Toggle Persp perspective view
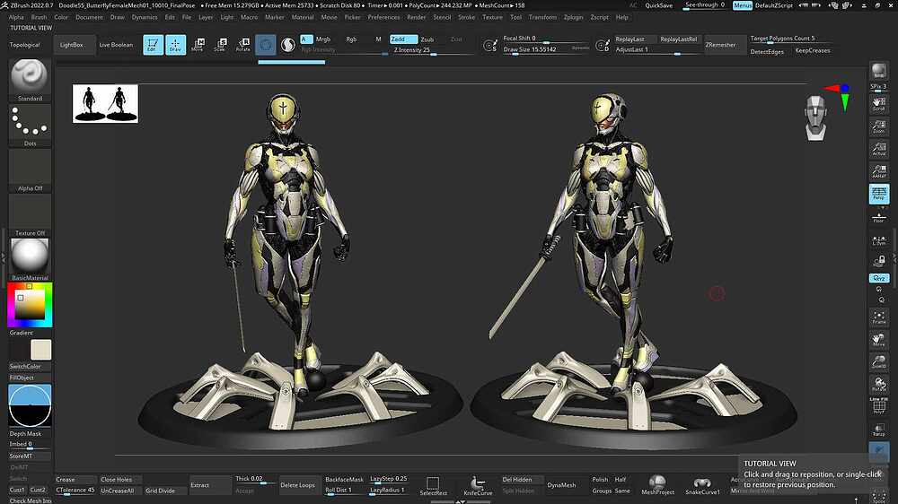Screen dimensions: 898x504 pyautogui.click(x=879, y=194)
